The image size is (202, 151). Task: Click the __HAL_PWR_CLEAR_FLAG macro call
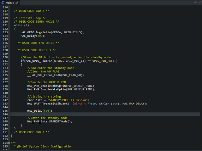pos(44,75)
